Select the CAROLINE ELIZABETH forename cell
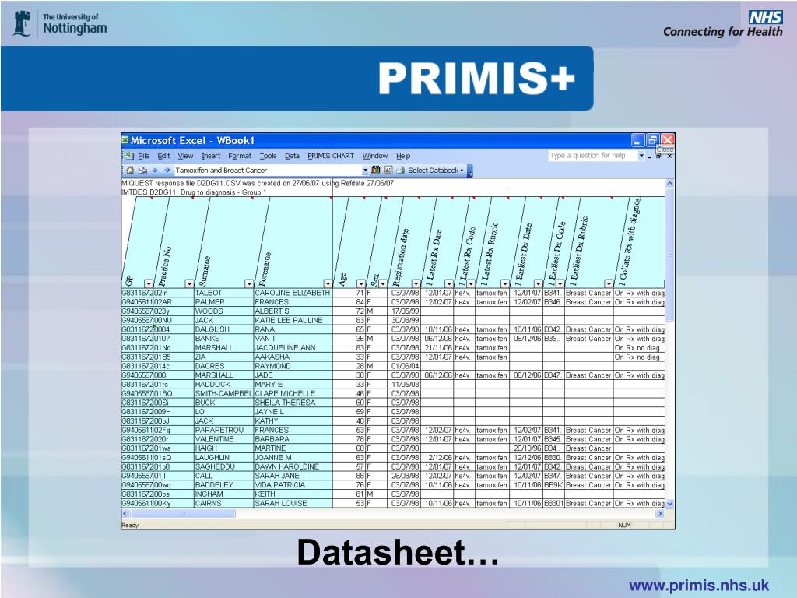Screen dimensions: 797x598 coord(293,293)
